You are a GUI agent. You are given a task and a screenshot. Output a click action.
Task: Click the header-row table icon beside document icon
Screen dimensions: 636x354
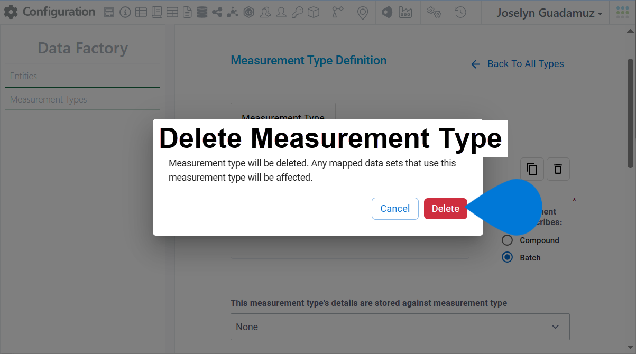click(172, 13)
